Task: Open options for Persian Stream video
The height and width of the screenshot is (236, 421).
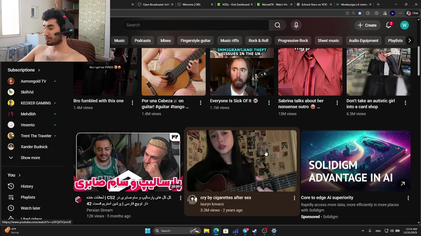Action: click(x=180, y=198)
